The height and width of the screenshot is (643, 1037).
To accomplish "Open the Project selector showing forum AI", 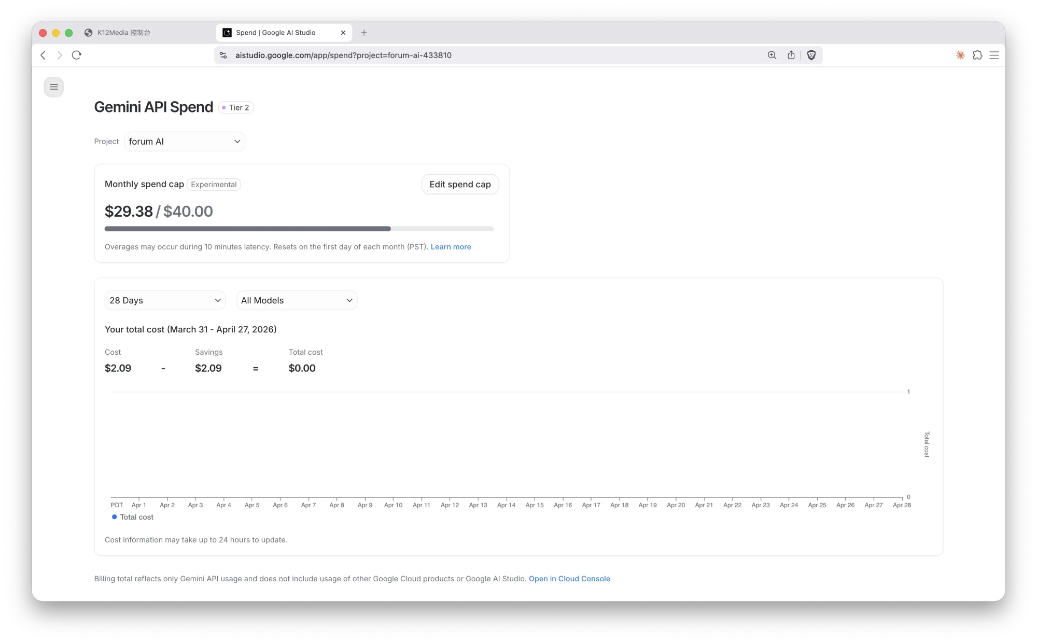I will [x=185, y=141].
